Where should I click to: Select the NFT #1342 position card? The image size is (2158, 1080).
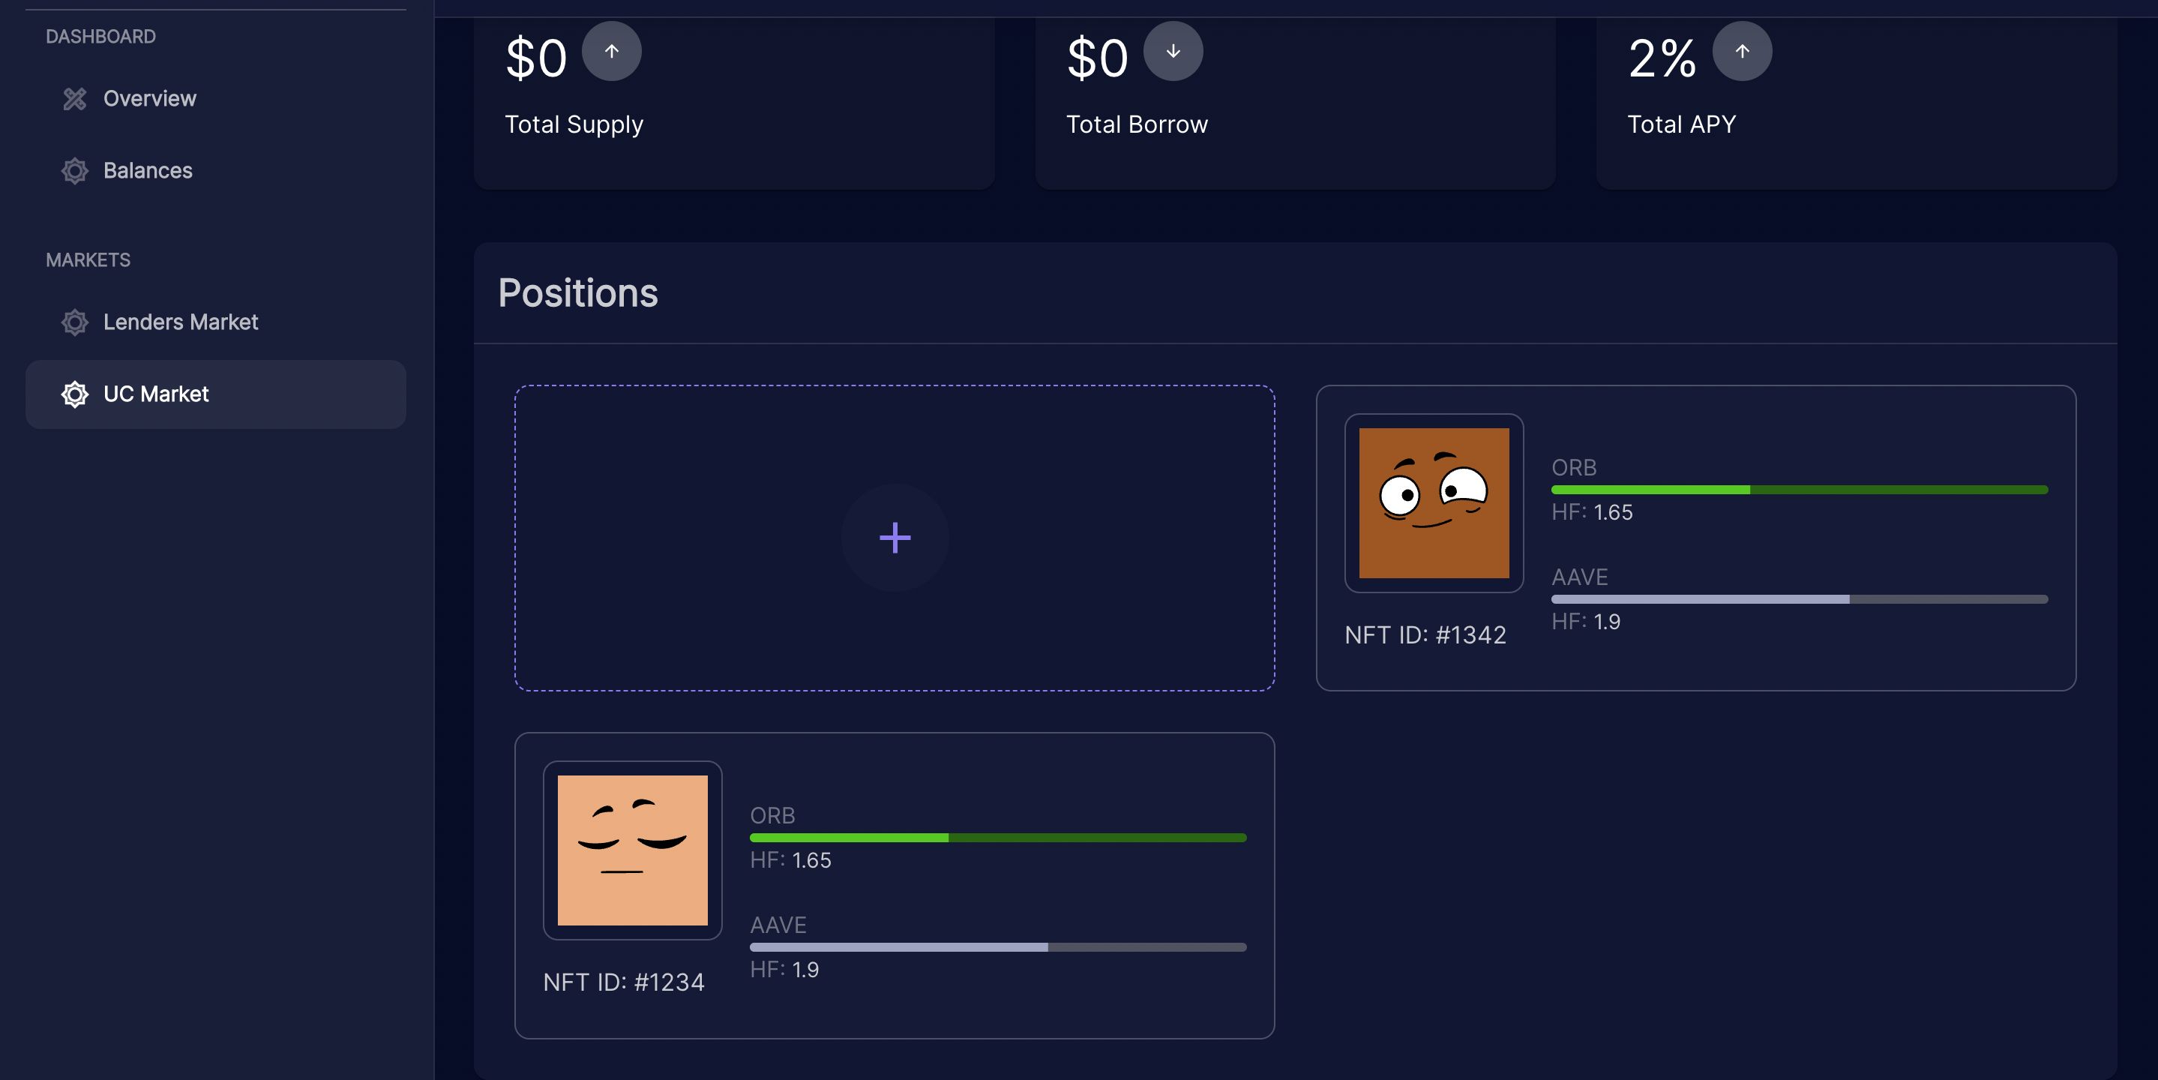(1697, 537)
